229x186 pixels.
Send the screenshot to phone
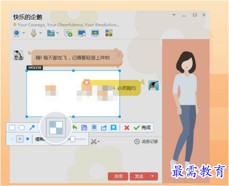click(x=94, y=128)
